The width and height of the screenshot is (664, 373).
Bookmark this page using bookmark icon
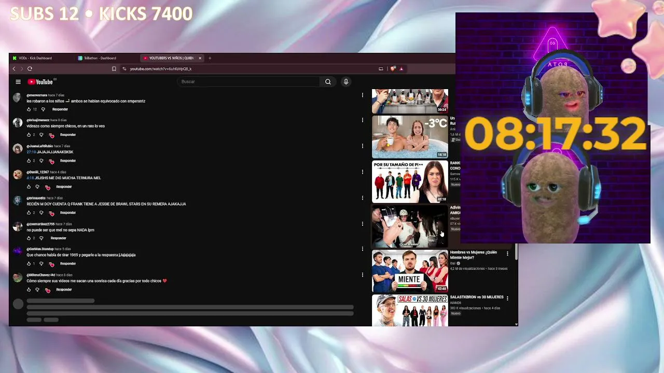click(x=114, y=69)
